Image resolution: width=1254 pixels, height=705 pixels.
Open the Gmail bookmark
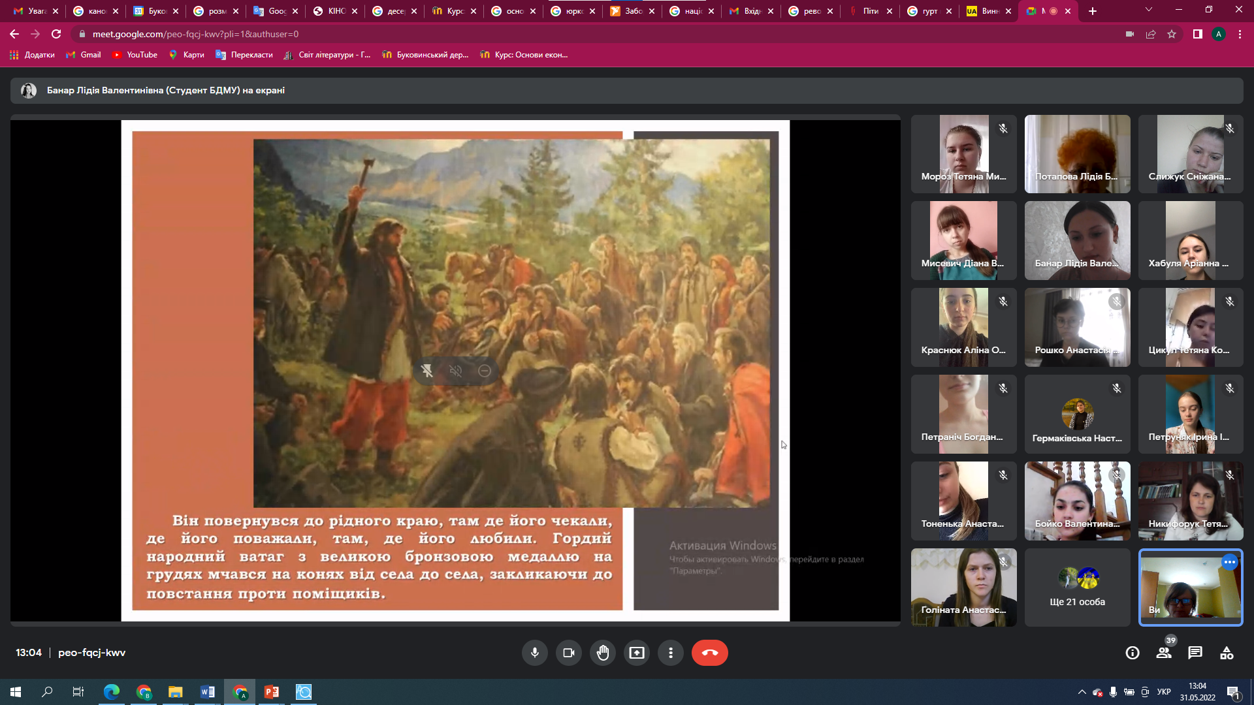(x=83, y=55)
